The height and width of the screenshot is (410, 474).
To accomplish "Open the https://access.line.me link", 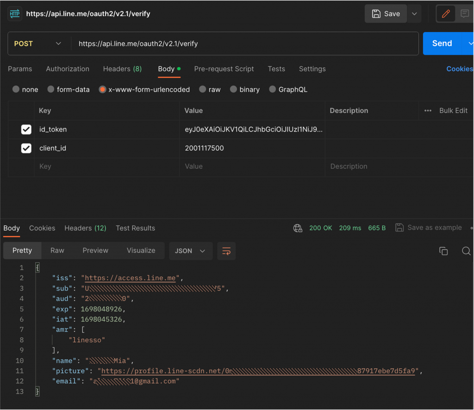I will tap(130, 278).
